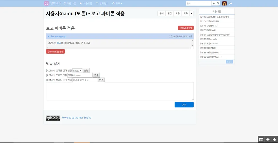The height and width of the screenshot is (143, 278).
Task: Click the comment timestamp 2018-06-04 21:11:45
Action: pos(180,36)
